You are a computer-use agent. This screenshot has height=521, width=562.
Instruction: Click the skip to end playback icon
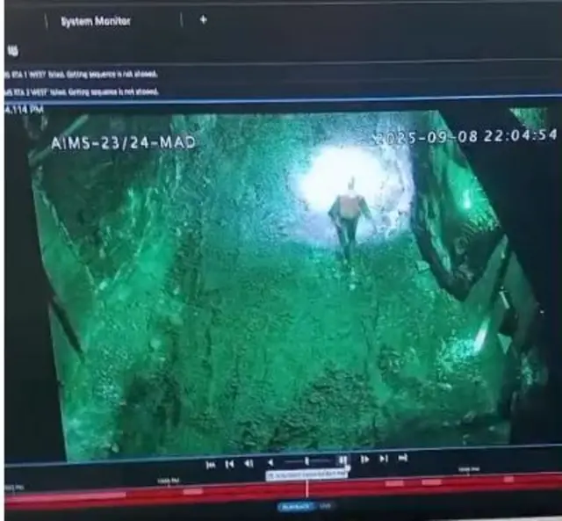point(402,458)
